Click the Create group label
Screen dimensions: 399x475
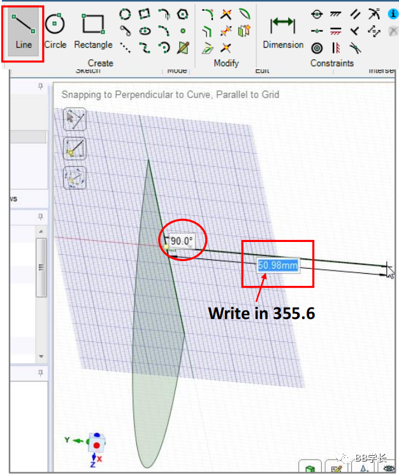[101, 63]
